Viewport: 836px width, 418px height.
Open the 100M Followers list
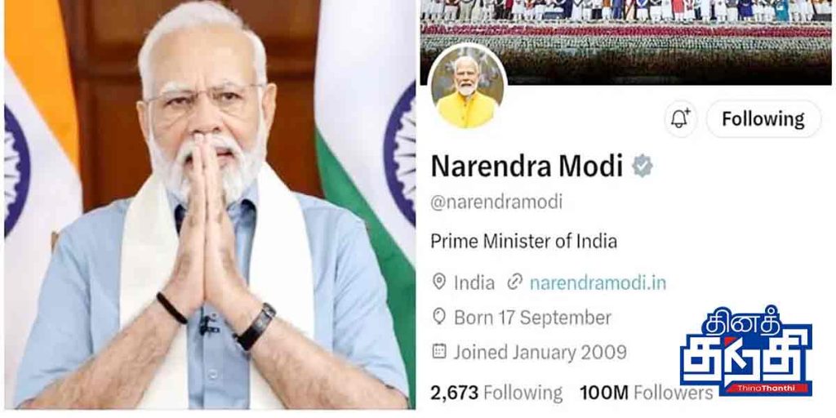coord(647,394)
